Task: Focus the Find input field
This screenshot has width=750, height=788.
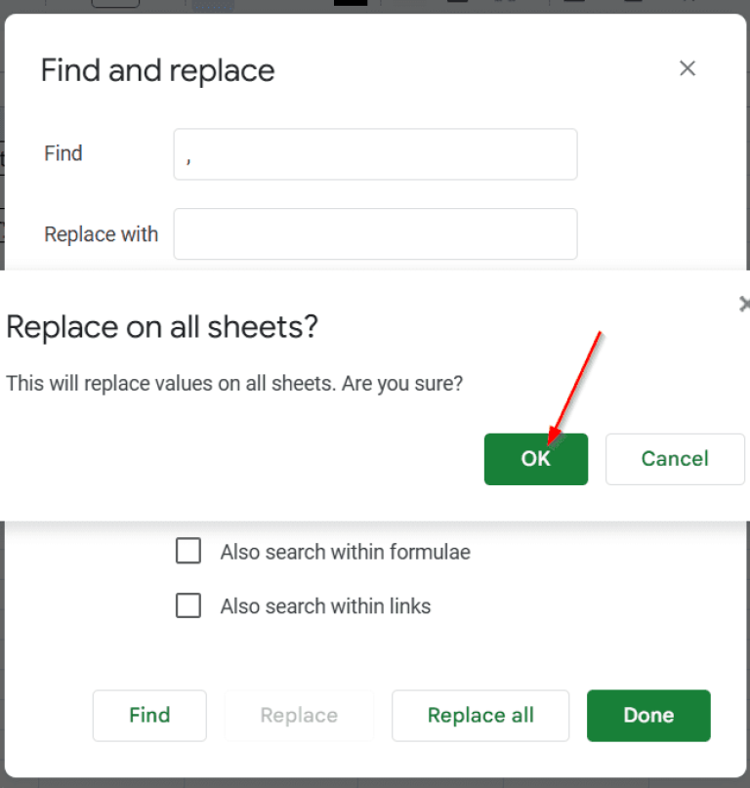Action: (x=375, y=153)
